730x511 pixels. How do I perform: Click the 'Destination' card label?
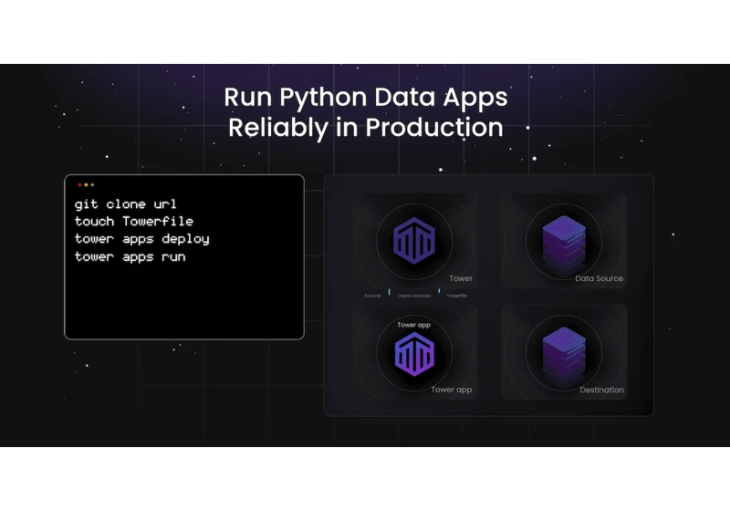[601, 390]
